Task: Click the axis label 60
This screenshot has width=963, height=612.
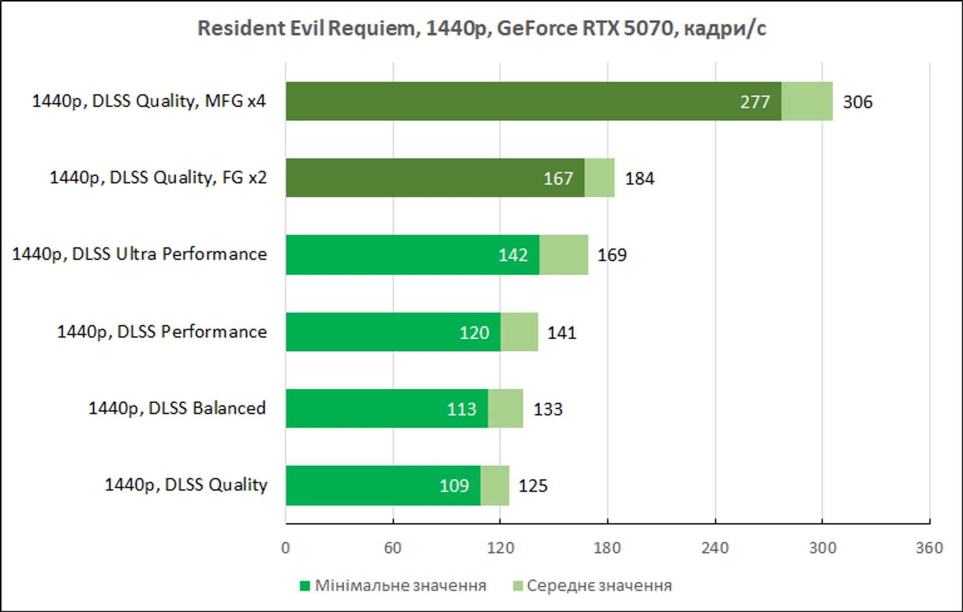Action: 393,548
